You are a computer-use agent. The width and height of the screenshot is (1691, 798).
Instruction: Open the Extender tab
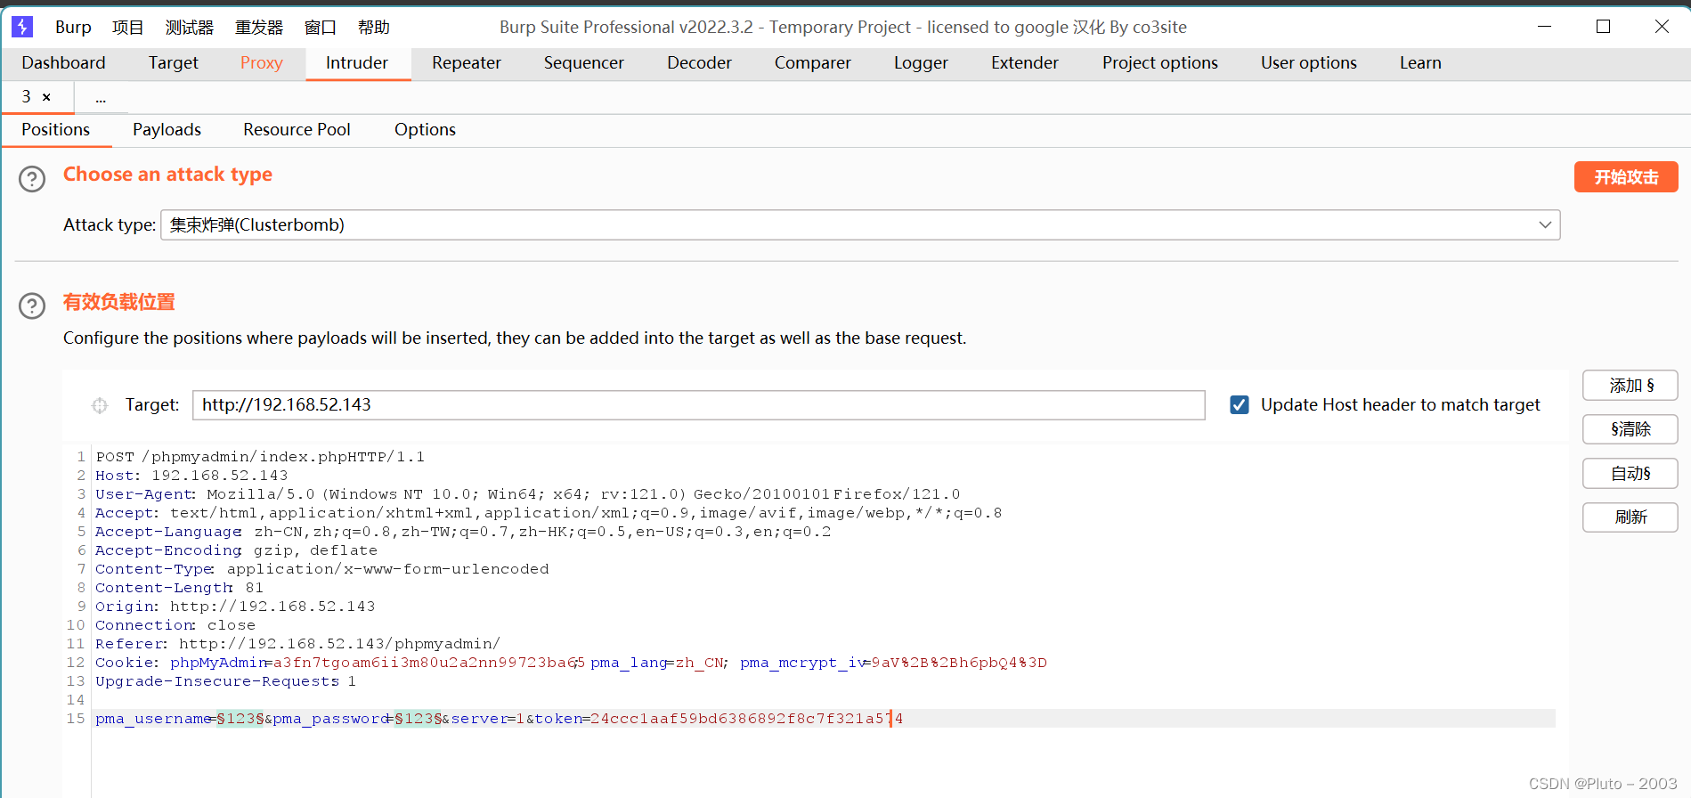(1024, 63)
